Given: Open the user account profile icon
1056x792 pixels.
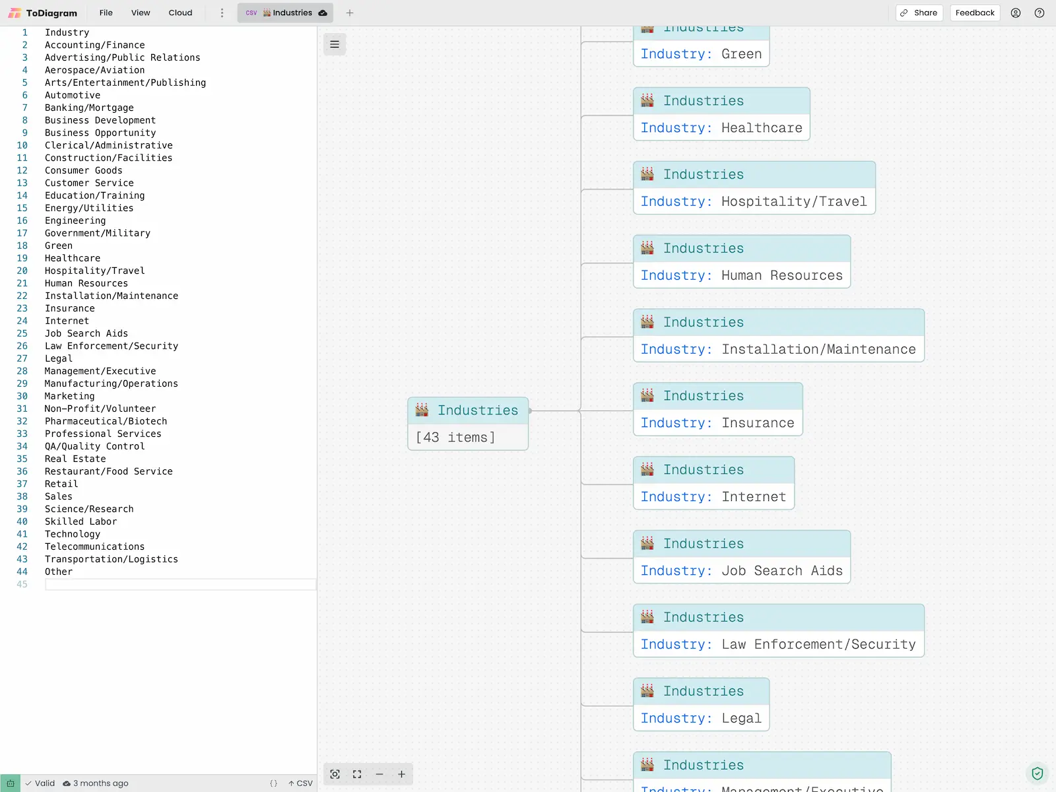Looking at the screenshot, I should [x=1016, y=13].
